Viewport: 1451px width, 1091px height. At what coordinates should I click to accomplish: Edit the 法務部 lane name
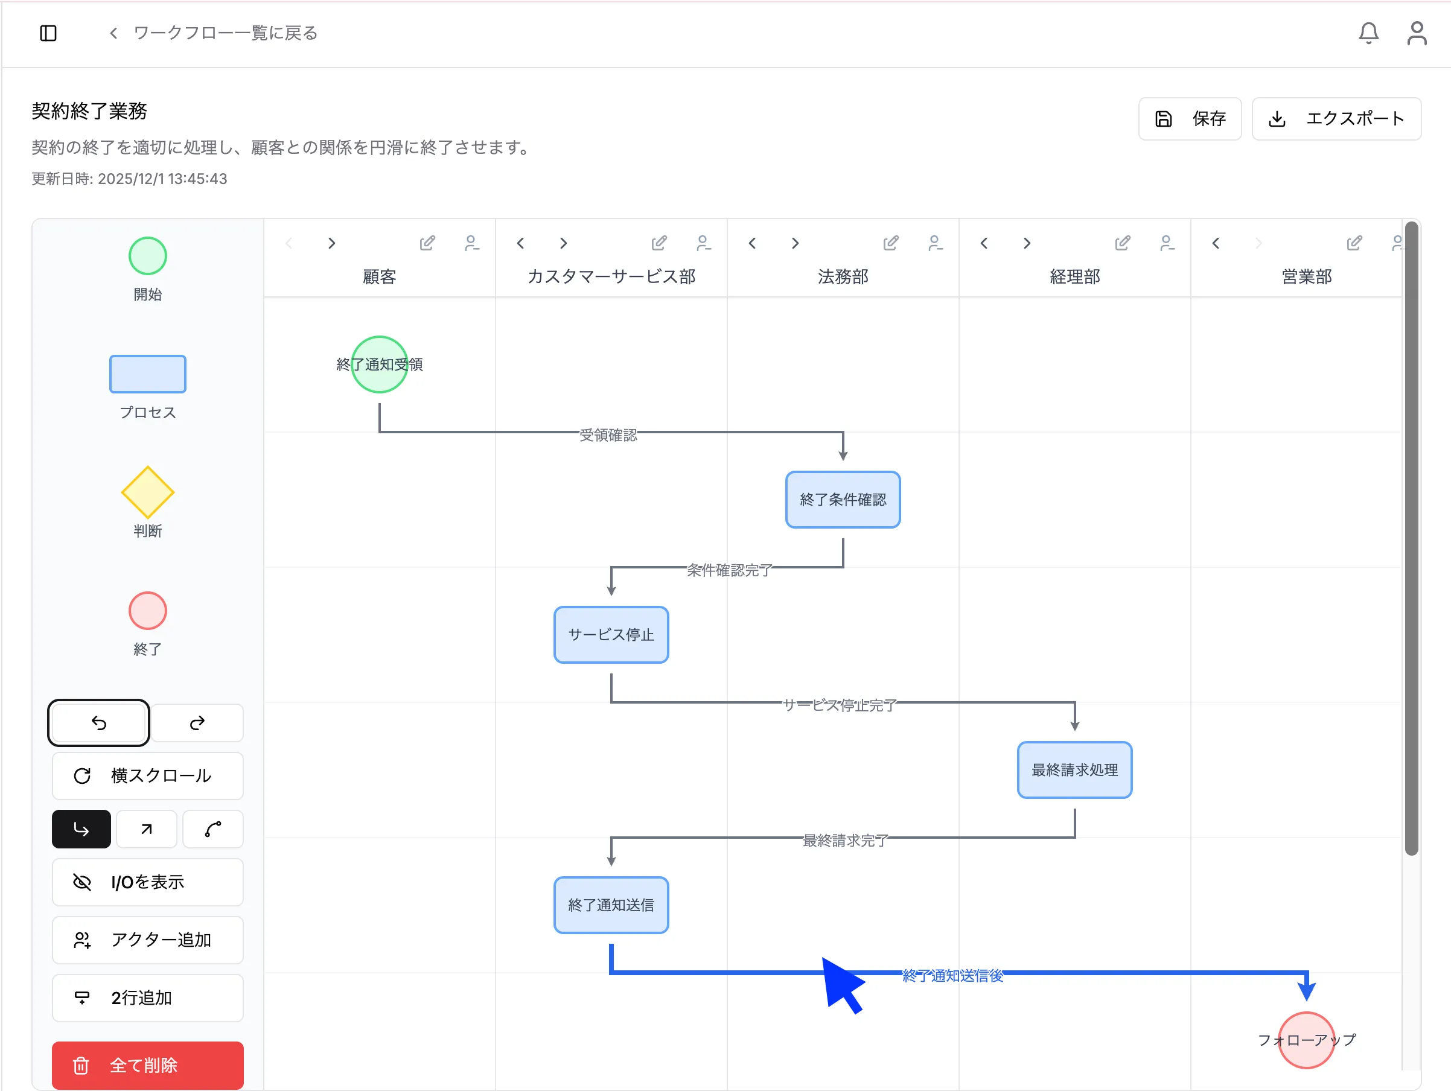click(891, 243)
